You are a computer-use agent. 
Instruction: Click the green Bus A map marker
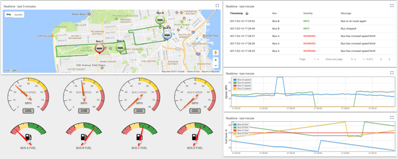[x=120, y=48]
